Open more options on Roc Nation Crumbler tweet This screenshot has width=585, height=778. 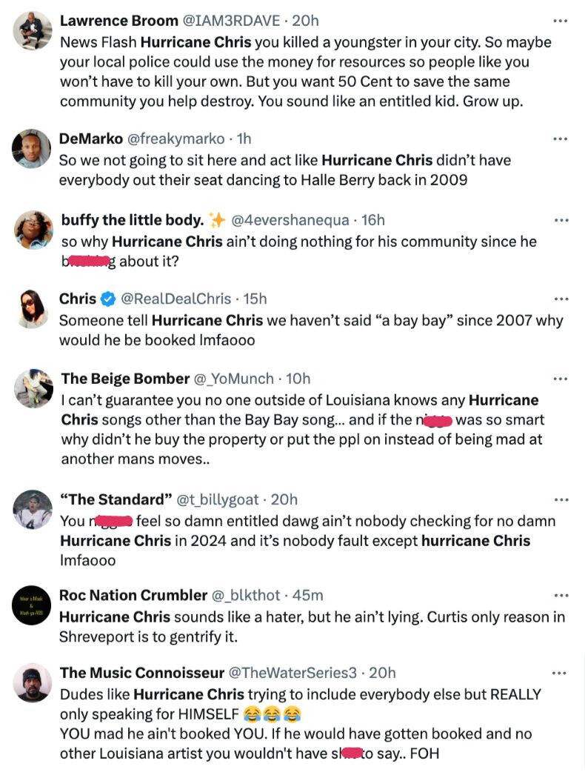coord(561,595)
